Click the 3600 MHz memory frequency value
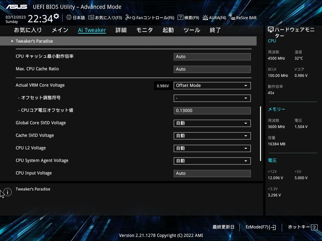Viewport: 322px width, 241px height. (276, 127)
